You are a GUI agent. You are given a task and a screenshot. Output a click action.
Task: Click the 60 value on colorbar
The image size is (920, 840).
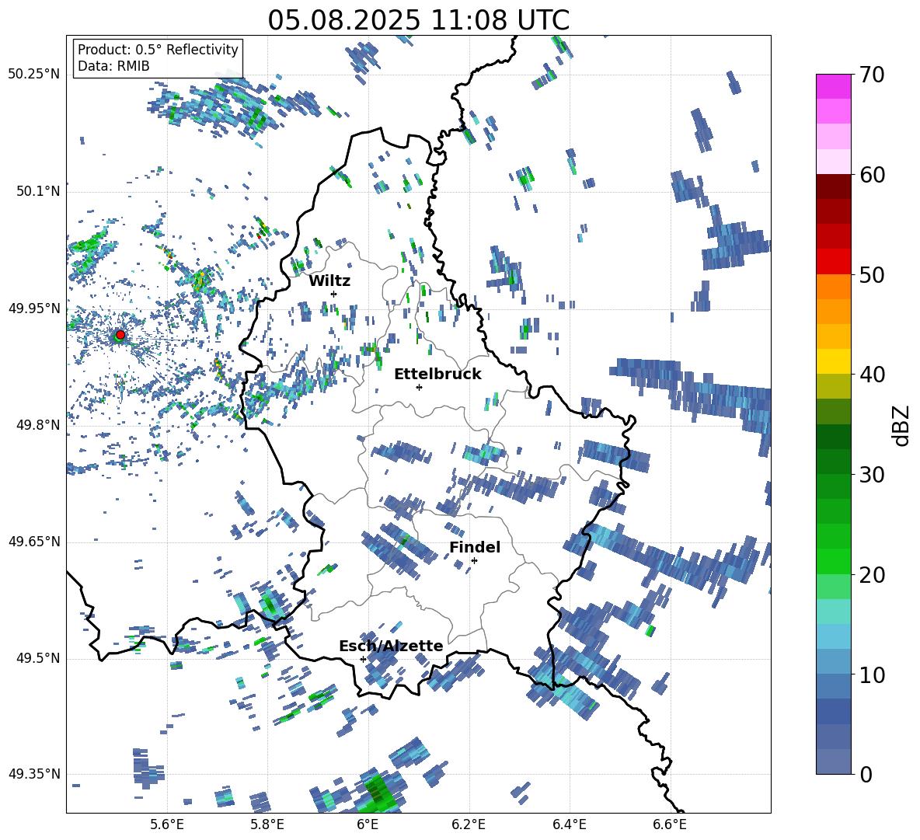[872, 175]
